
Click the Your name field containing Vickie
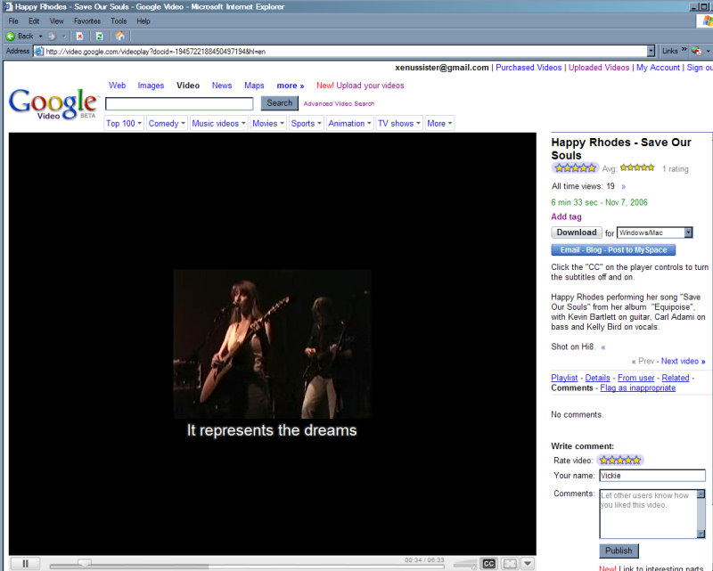pos(652,476)
